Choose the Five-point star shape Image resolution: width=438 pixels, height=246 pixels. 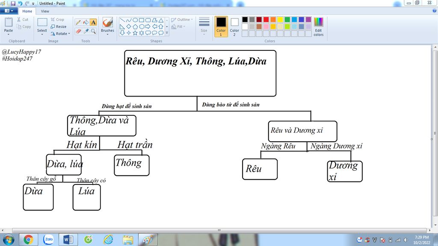135,33
